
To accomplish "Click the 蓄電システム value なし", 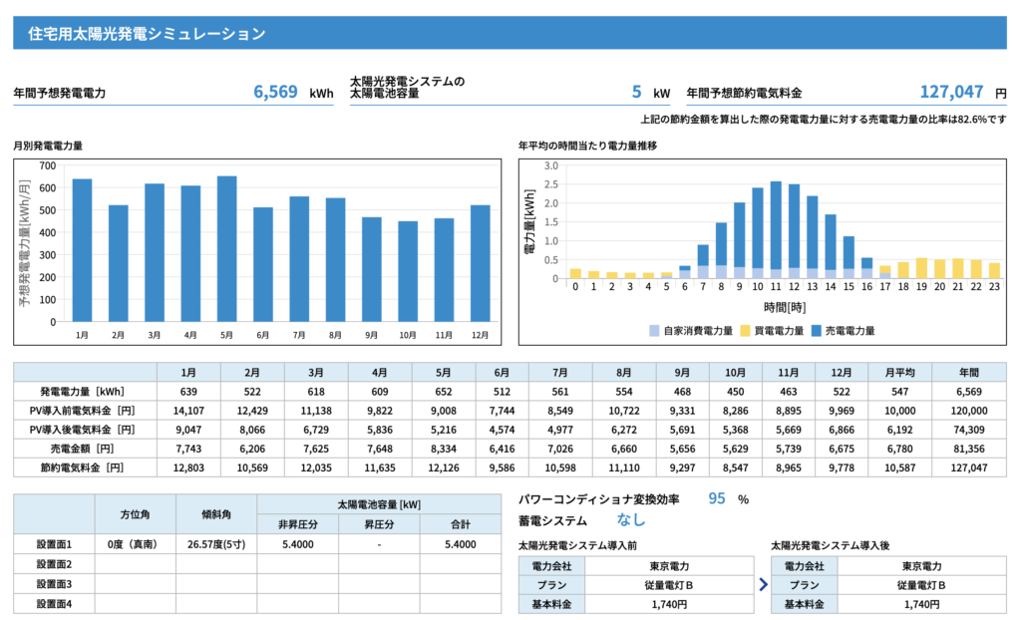I will pyautogui.click(x=631, y=520).
